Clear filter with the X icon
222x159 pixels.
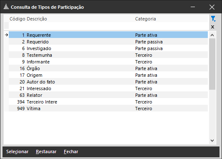(x=212, y=27)
